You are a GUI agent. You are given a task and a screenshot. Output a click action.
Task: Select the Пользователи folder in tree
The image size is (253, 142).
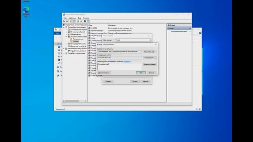(x=78, y=39)
